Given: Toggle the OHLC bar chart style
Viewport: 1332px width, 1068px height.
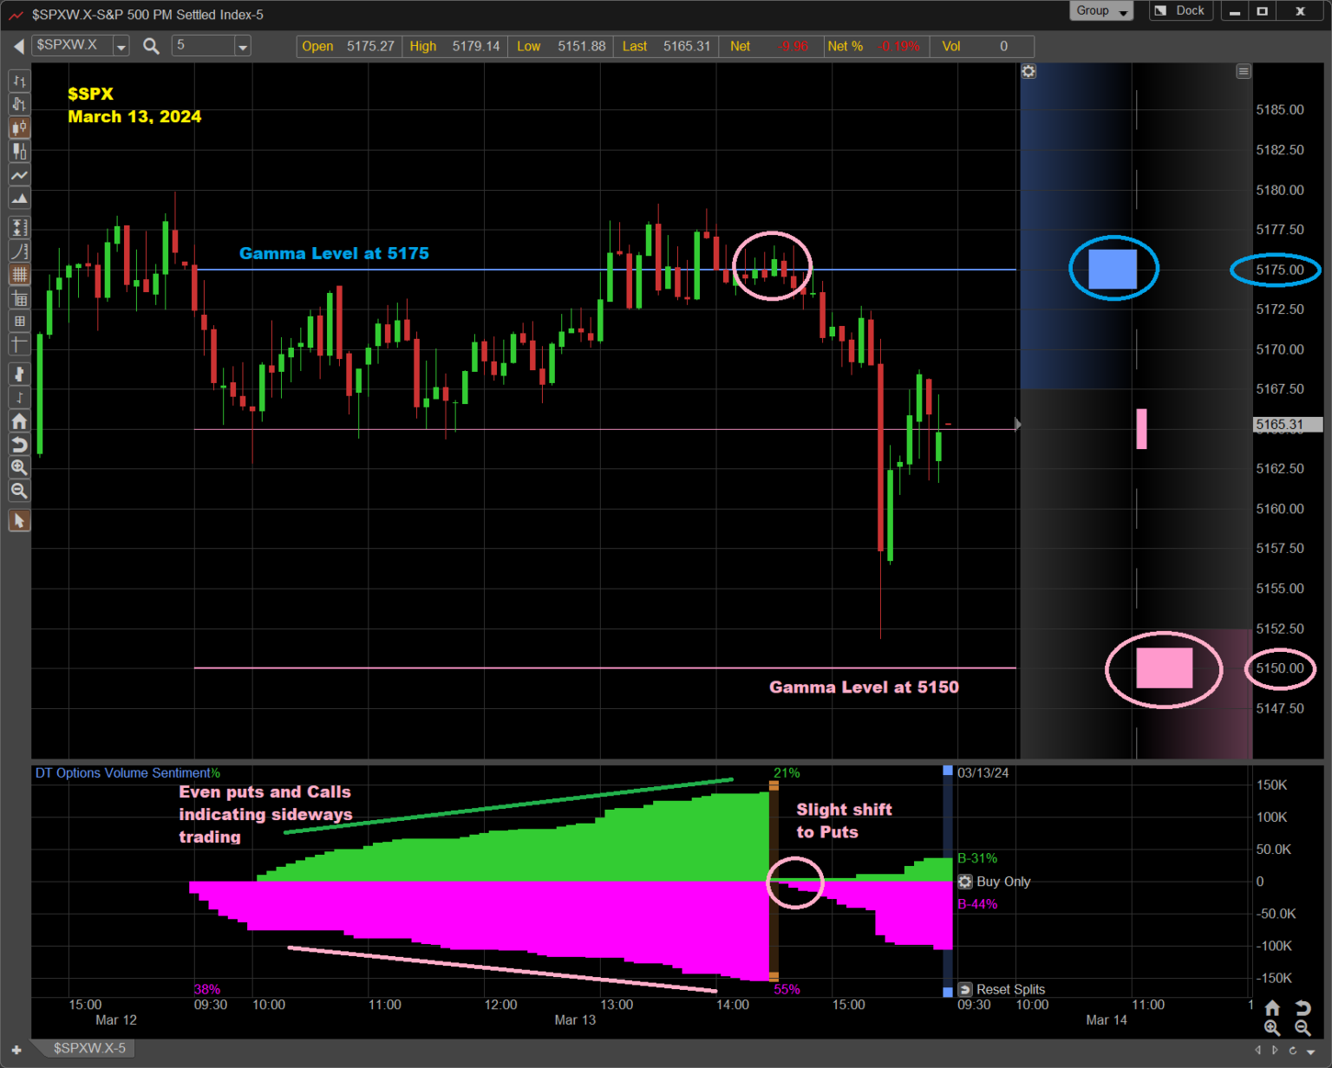Looking at the screenshot, I should click(19, 81).
